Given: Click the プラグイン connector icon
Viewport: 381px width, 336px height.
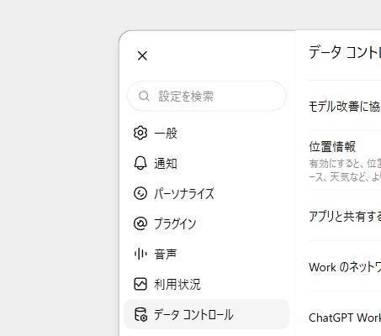Looking at the screenshot, I should click(x=140, y=223).
